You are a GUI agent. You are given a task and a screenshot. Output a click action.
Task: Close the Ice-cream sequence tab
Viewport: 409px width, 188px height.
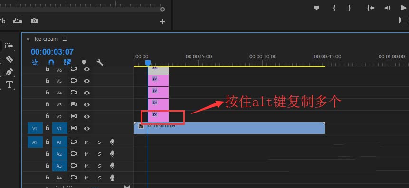coord(28,39)
